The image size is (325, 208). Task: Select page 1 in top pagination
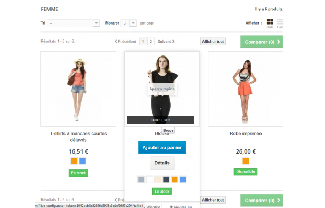143,41
